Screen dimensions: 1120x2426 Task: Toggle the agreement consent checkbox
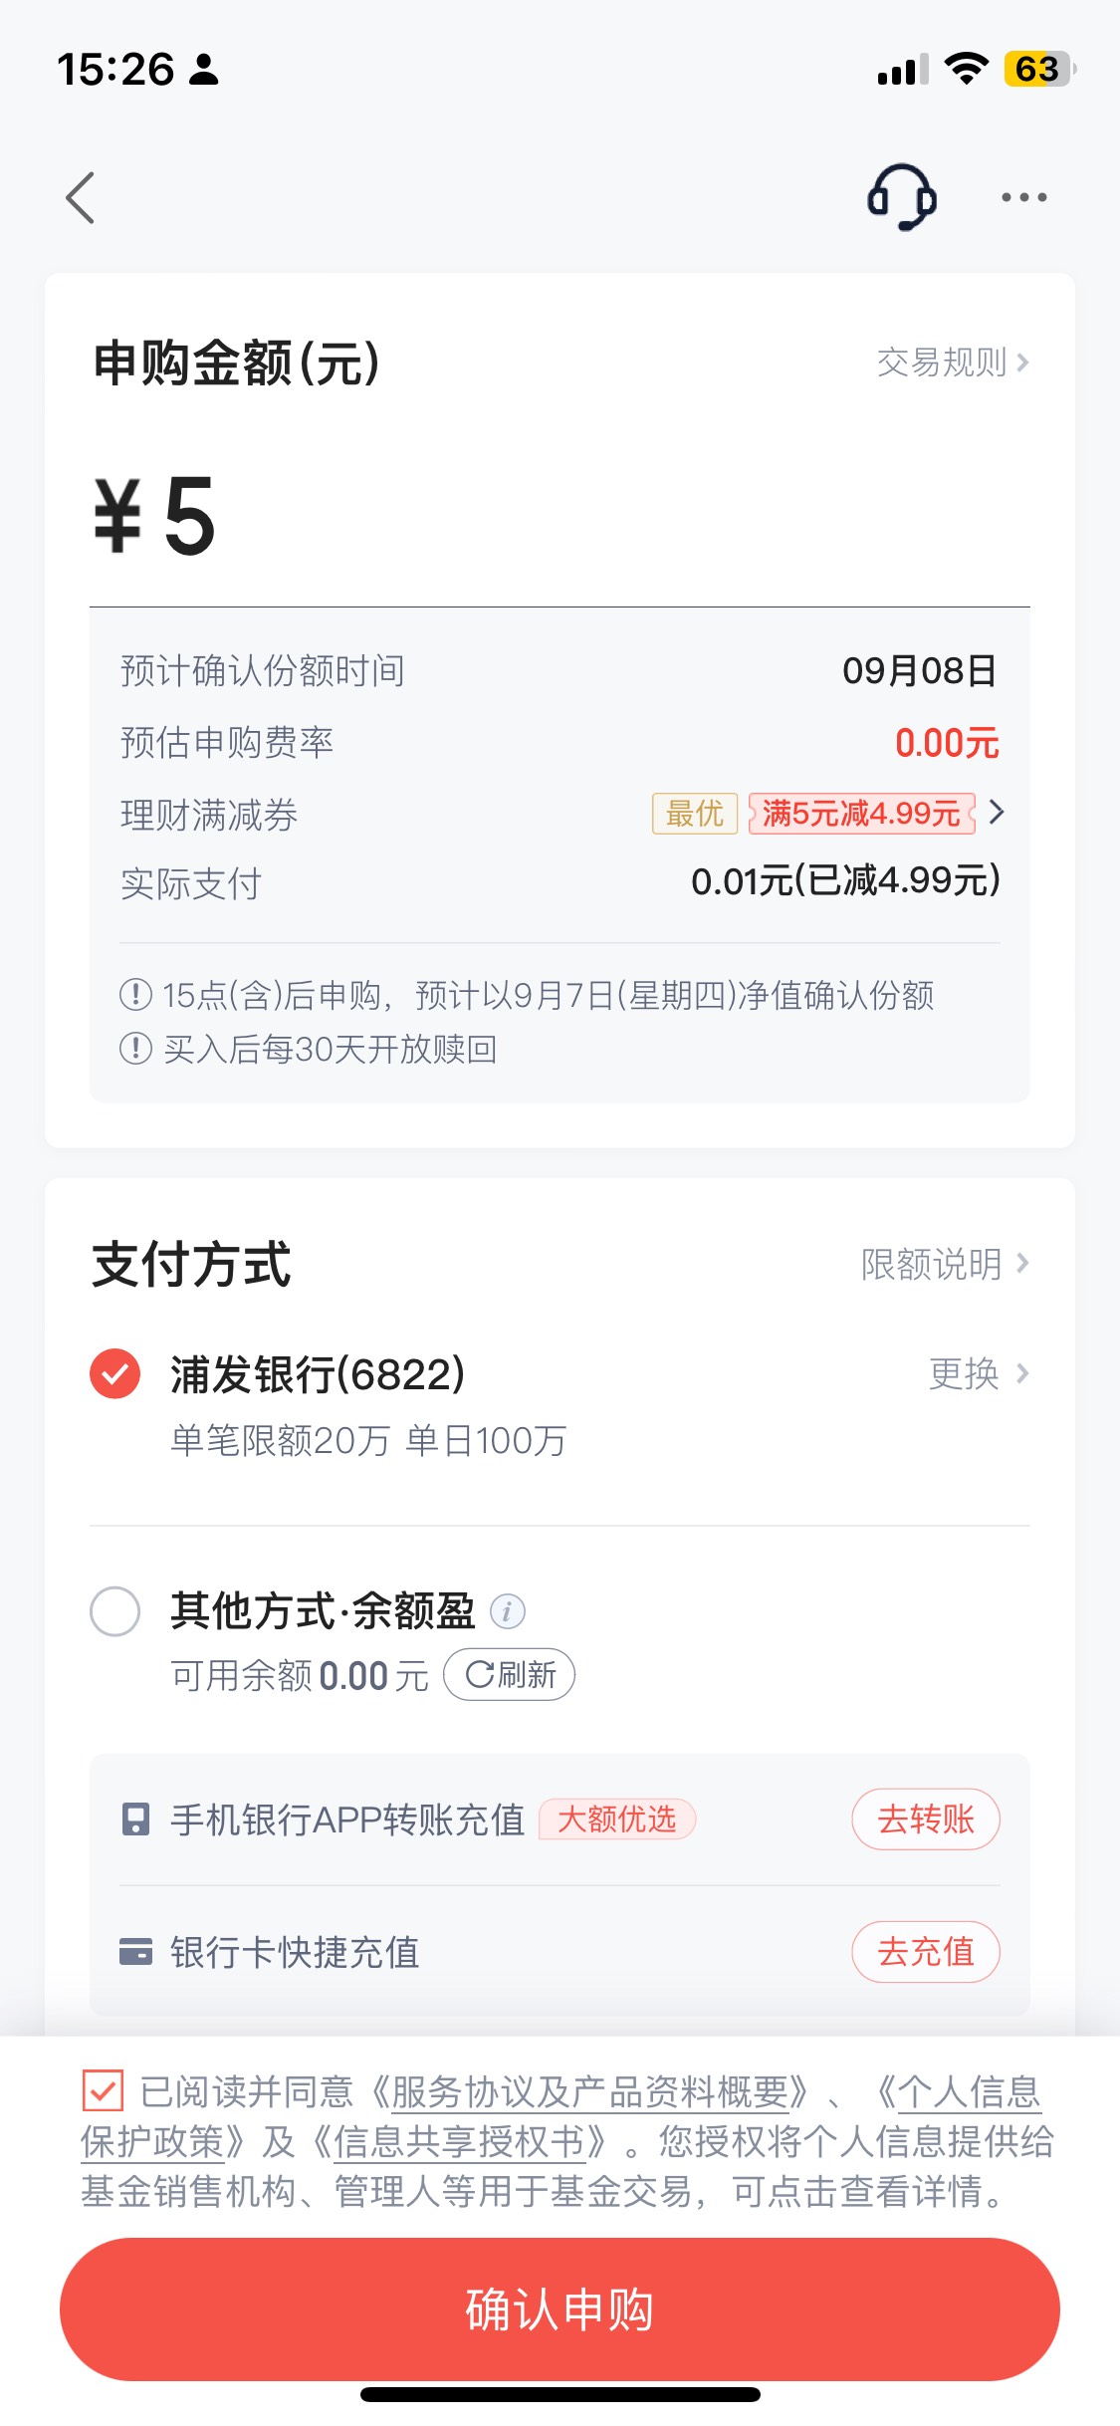tap(103, 2090)
